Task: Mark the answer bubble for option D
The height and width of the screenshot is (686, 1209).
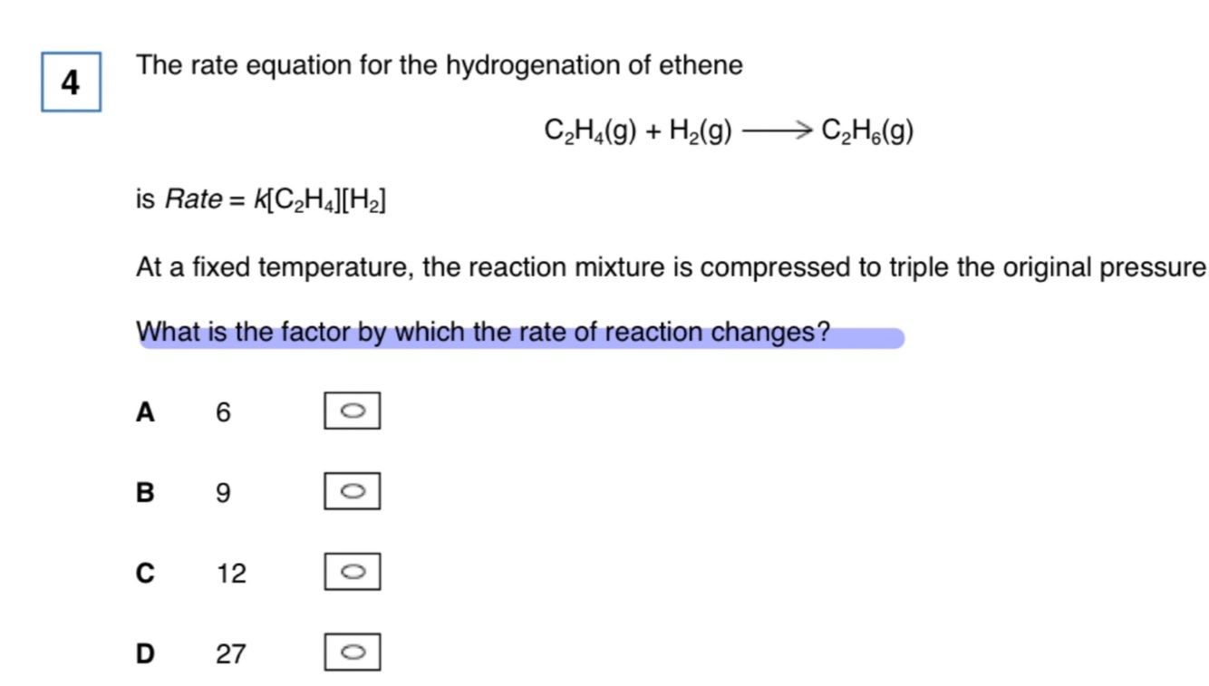Action: [x=353, y=652]
